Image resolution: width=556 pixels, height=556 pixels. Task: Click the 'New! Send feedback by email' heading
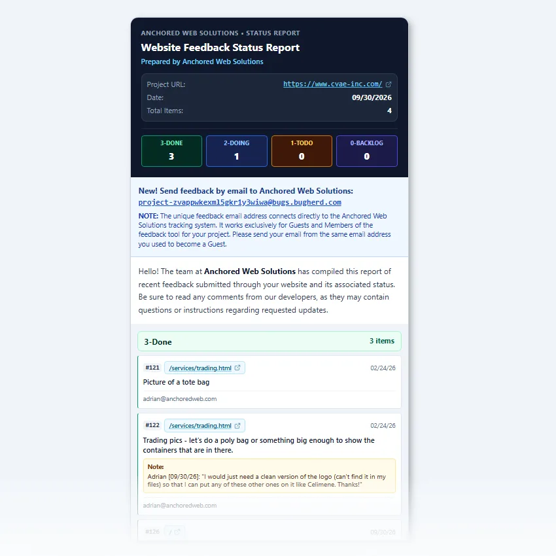point(246,191)
